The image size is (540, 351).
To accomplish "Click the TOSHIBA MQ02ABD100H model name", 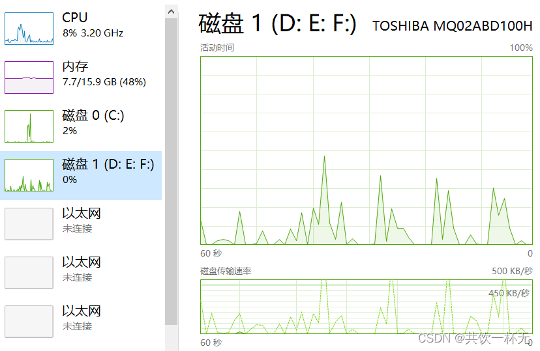I will [x=452, y=26].
